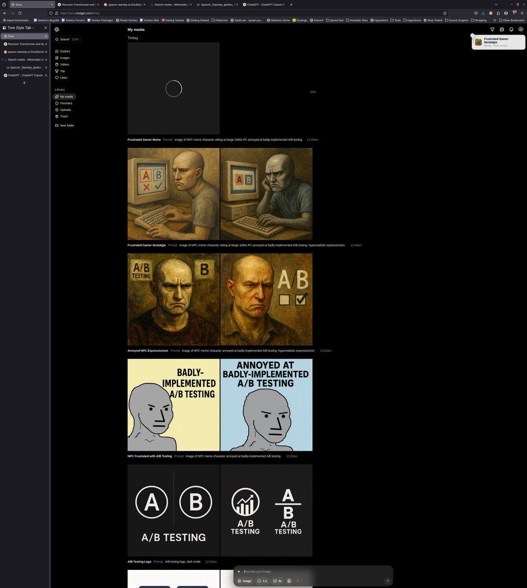The image size is (527, 588).
Task: Open browser extensions puzzle icon
Action: point(499,13)
